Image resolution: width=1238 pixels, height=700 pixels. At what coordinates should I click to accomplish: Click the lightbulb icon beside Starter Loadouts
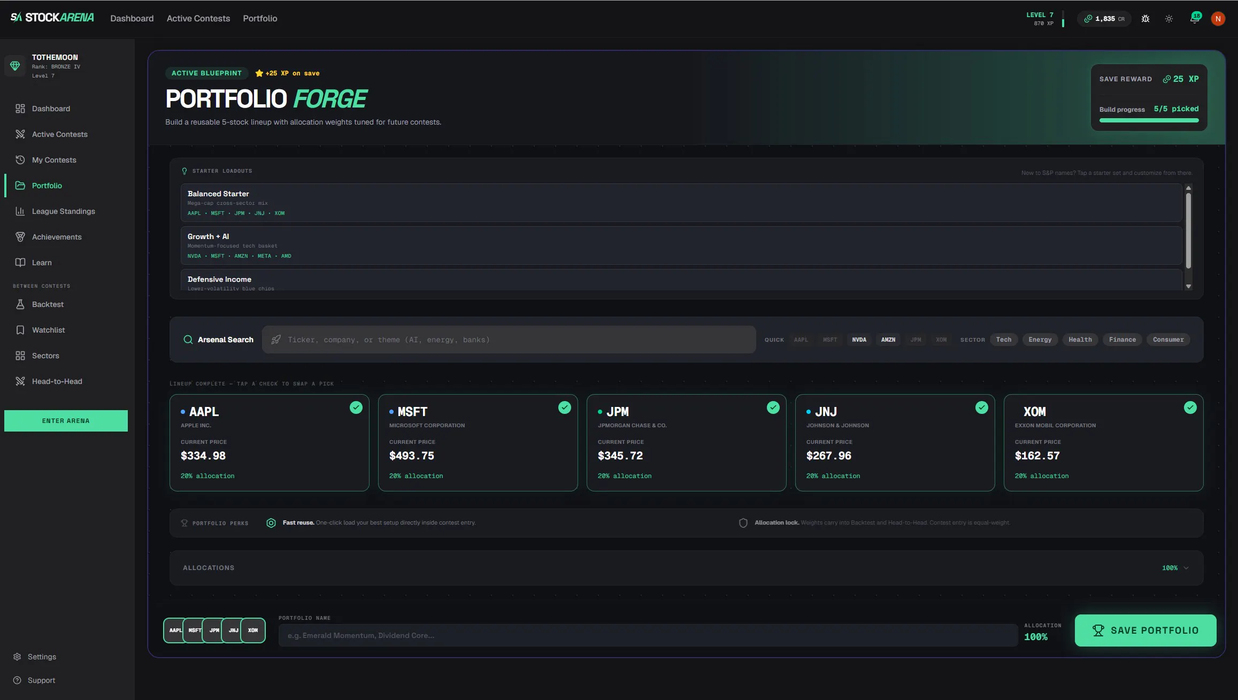[x=184, y=171]
